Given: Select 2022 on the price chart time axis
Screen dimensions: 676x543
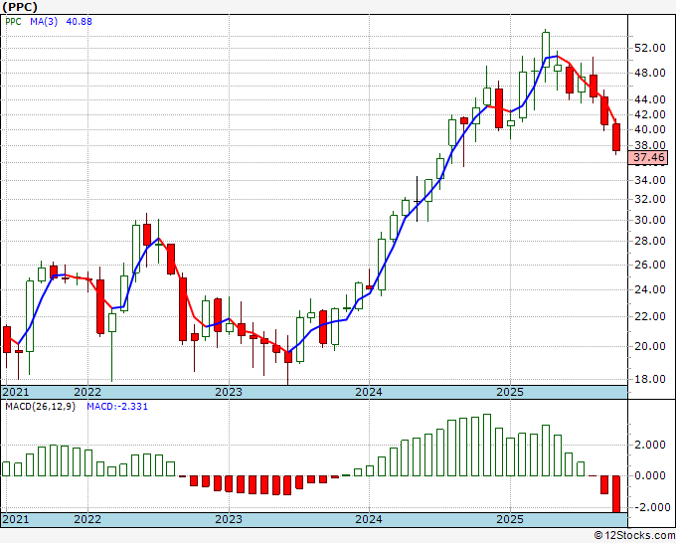Looking at the screenshot, I should coord(87,392).
